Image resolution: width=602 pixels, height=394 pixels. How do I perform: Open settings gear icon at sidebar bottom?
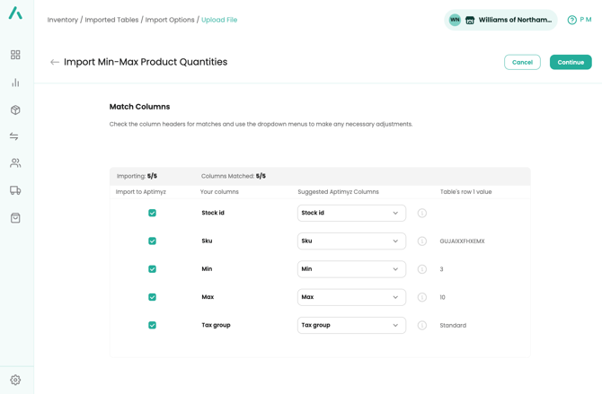[15, 380]
